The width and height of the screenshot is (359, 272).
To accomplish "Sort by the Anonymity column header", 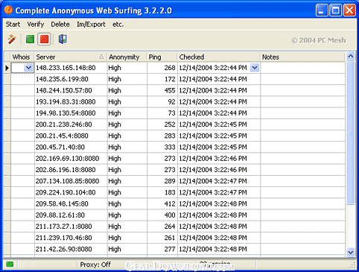I will click(127, 57).
